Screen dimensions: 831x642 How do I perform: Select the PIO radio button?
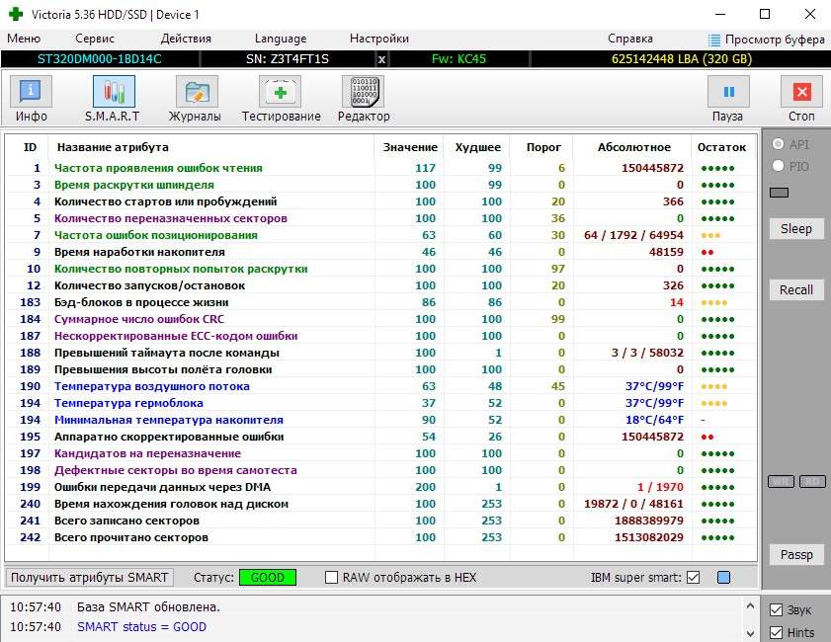778,166
